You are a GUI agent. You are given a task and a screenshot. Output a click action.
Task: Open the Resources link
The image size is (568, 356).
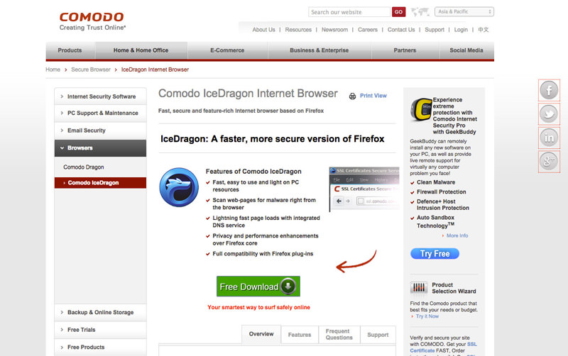[x=298, y=30]
